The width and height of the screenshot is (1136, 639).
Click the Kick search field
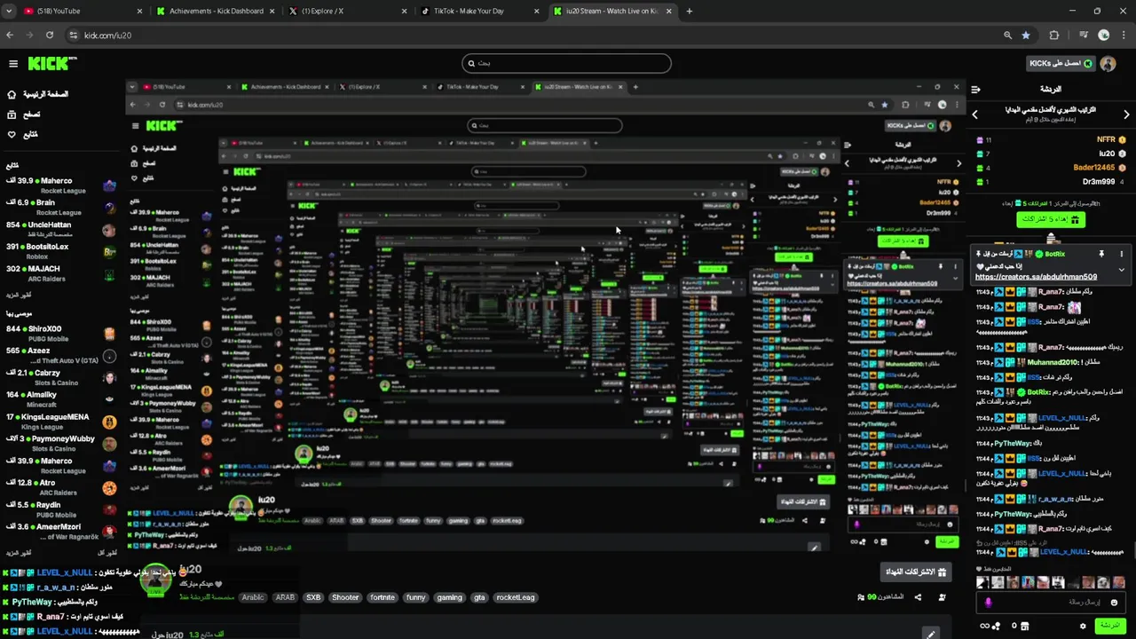[x=566, y=63]
